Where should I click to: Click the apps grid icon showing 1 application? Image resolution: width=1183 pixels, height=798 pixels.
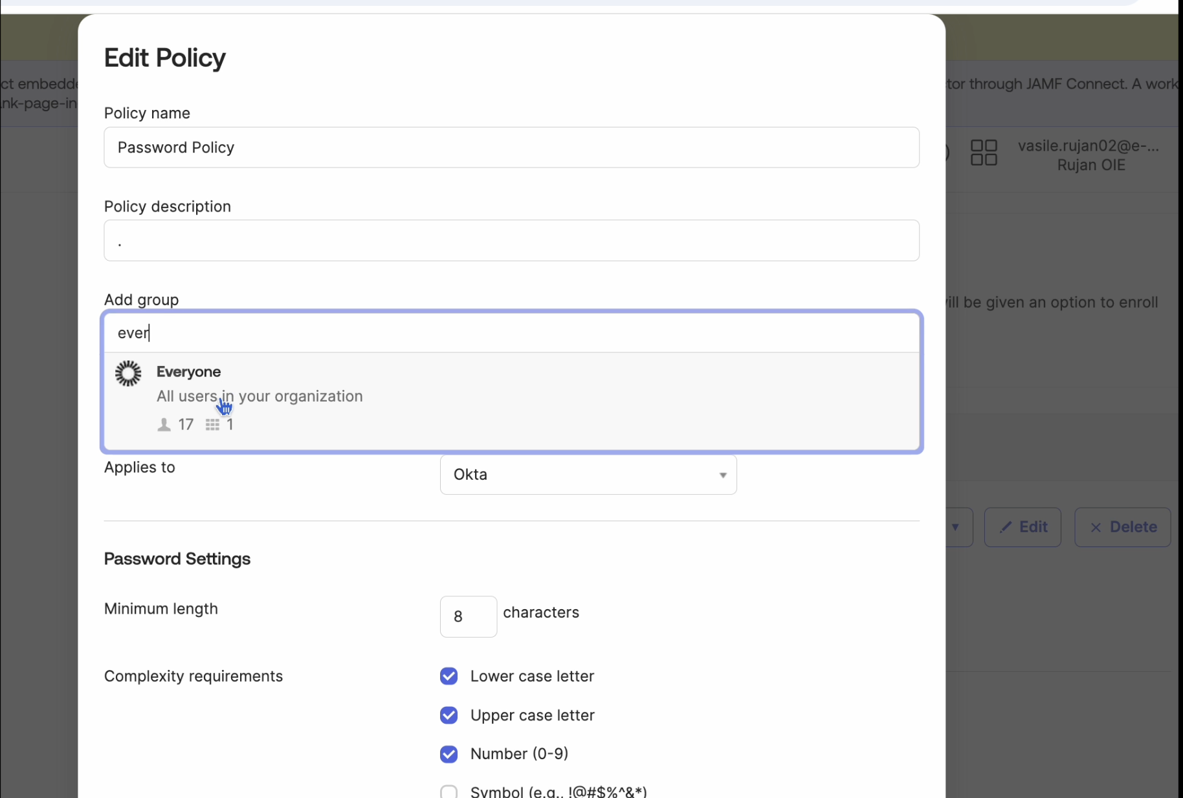214,425
